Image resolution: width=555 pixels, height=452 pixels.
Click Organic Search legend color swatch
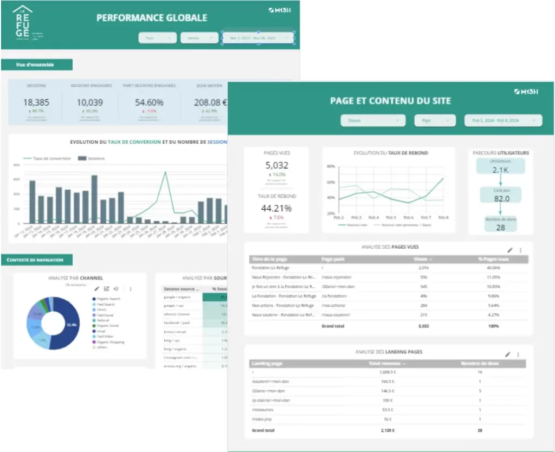point(94,299)
